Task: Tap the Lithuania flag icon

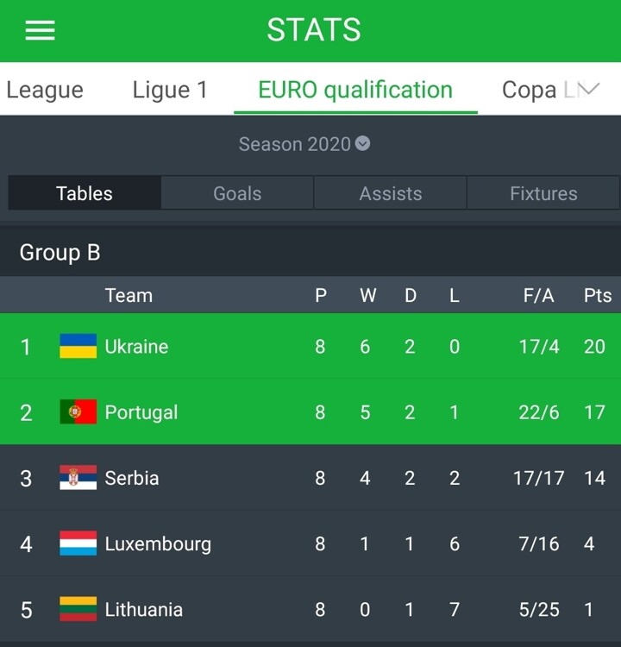Action: coord(78,609)
